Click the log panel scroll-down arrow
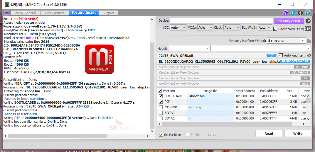This screenshot has width=315, height=152. tap(152, 131)
